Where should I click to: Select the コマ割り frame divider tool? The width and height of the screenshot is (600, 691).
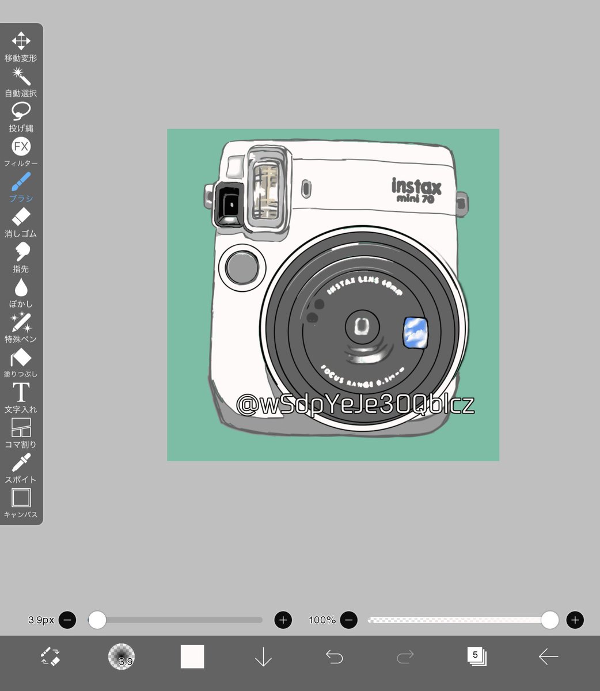coord(21,433)
